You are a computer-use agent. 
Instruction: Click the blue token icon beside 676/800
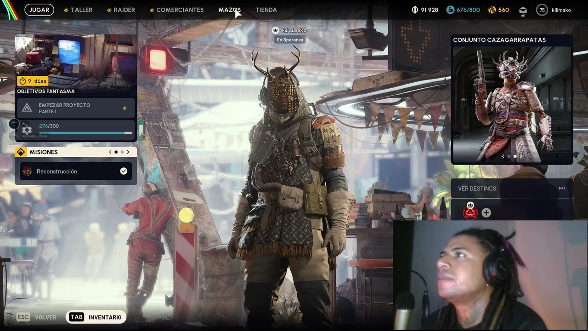450,10
